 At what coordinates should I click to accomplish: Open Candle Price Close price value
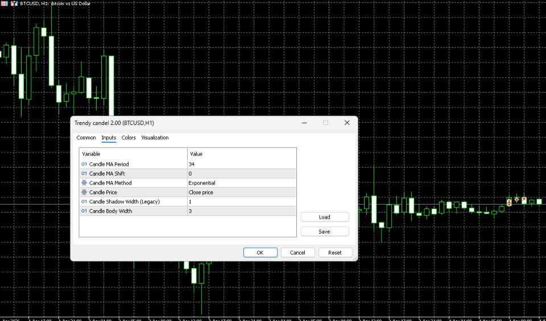242,193
